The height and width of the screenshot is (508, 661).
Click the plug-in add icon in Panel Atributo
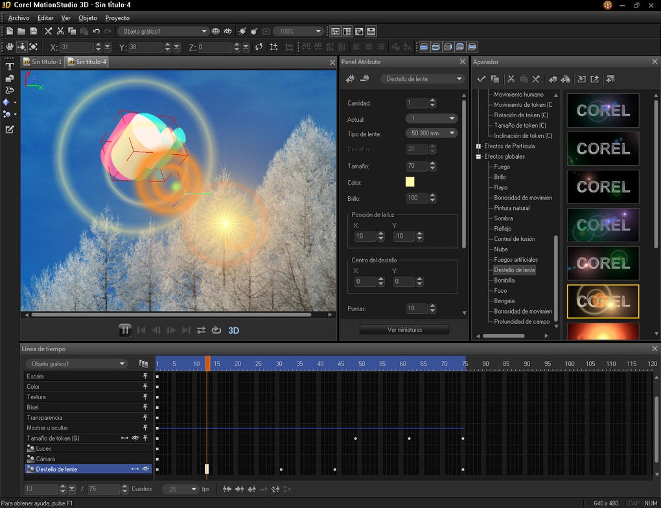[x=351, y=79]
